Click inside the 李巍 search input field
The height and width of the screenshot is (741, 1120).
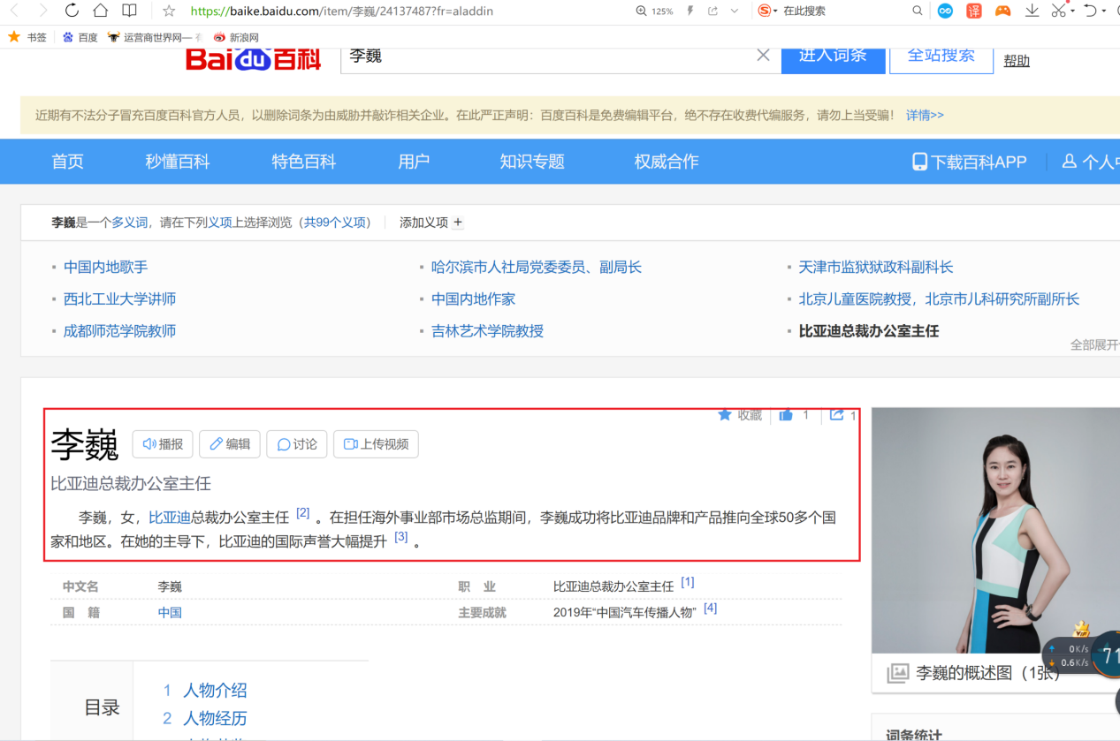[530, 55]
